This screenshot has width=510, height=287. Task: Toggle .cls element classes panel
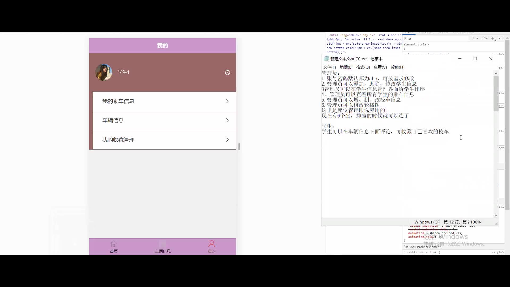(x=484, y=39)
